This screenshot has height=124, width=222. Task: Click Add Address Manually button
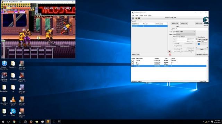point(202,54)
